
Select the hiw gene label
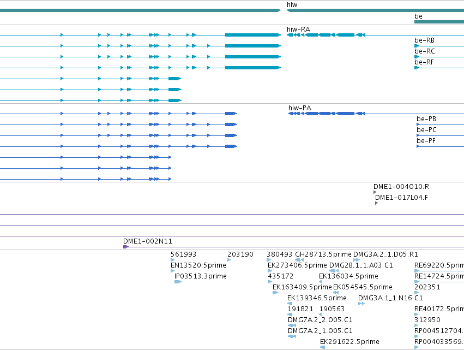[x=292, y=5]
